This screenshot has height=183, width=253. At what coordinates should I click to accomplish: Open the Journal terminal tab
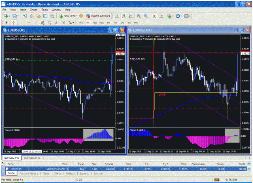click(98, 173)
